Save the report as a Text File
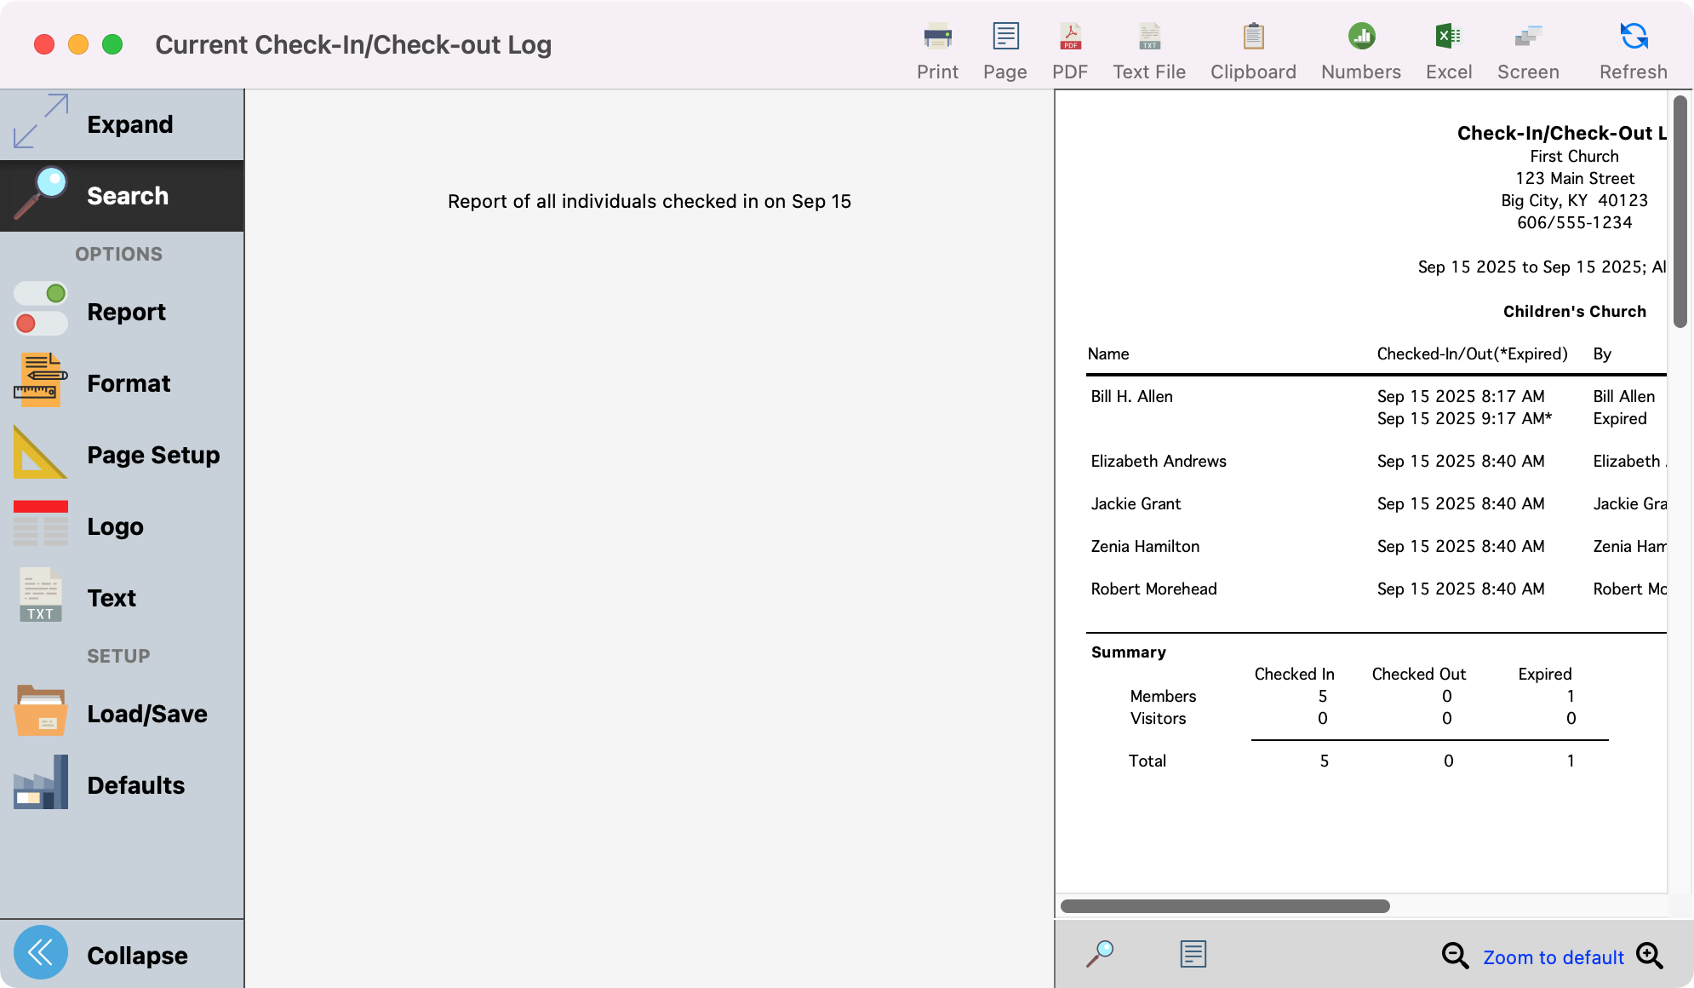This screenshot has height=988, width=1694. (x=1148, y=47)
